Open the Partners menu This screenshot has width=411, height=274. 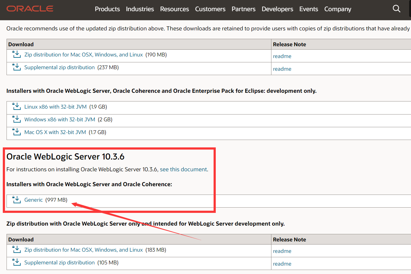click(x=243, y=9)
